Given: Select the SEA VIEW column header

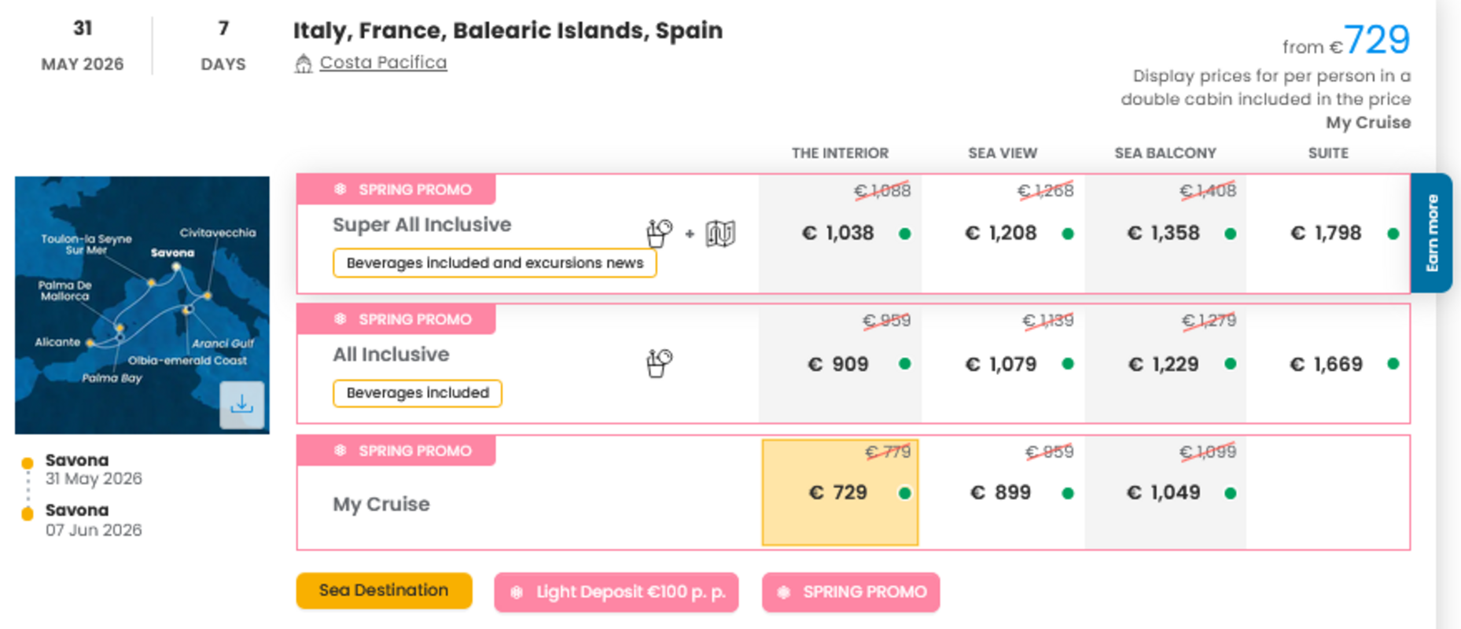Looking at the screenshot, I should pyautogui.click(x=1003, y=153).
